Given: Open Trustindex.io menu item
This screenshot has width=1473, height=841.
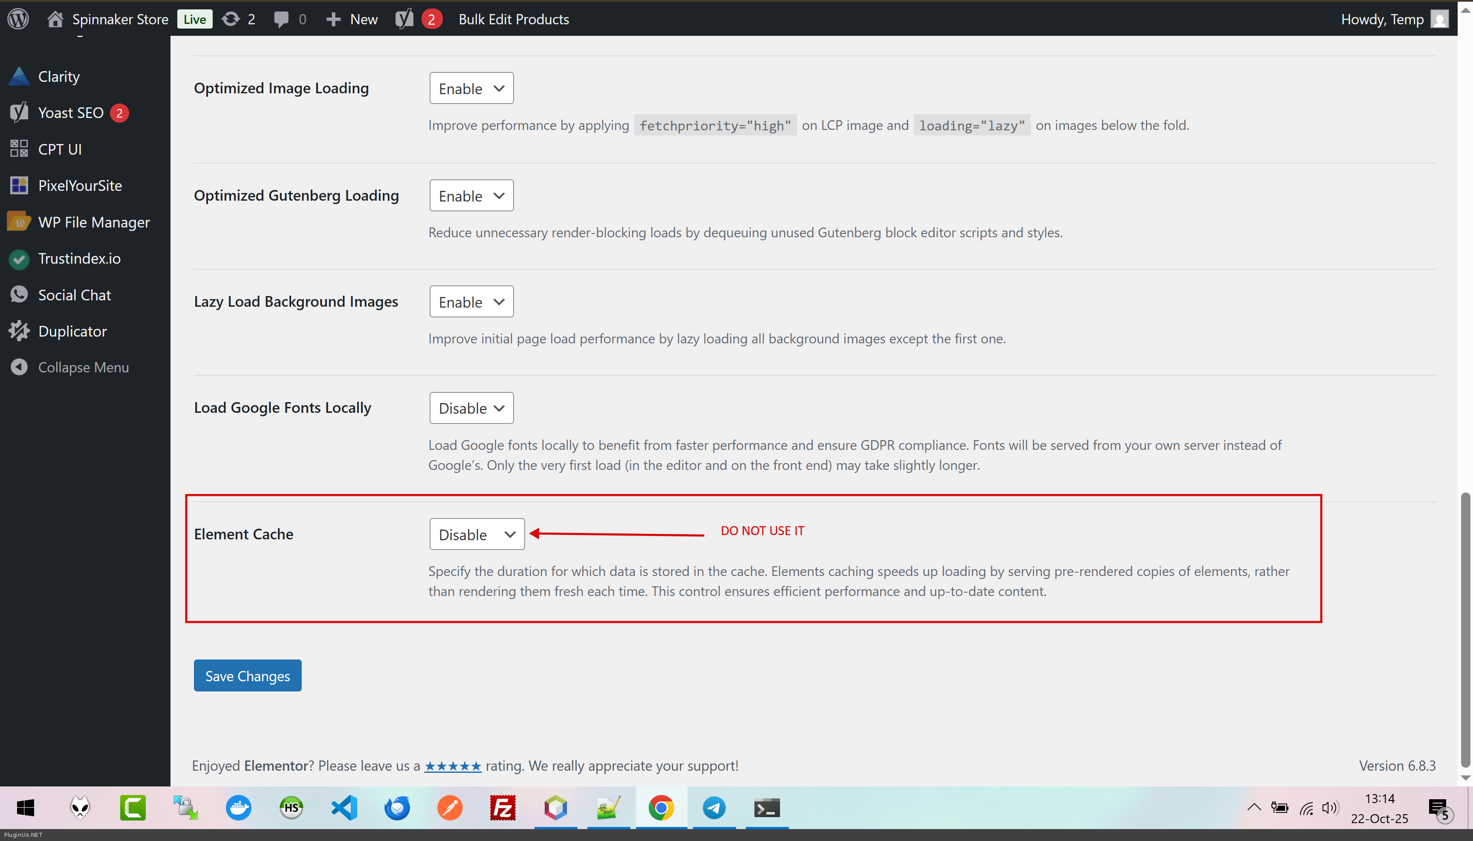Looking at the screenshot, I should (x=79, y=258).
